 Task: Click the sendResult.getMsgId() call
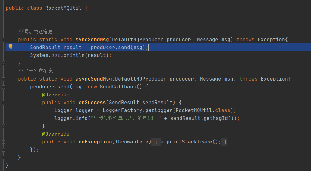pos(204,118)
